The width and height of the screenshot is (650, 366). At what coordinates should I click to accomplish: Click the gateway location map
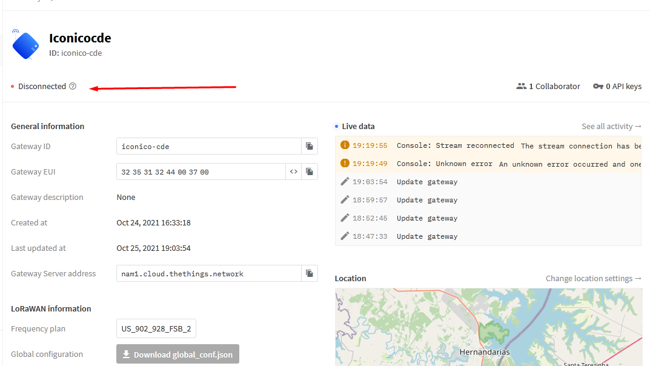(489, 327)
